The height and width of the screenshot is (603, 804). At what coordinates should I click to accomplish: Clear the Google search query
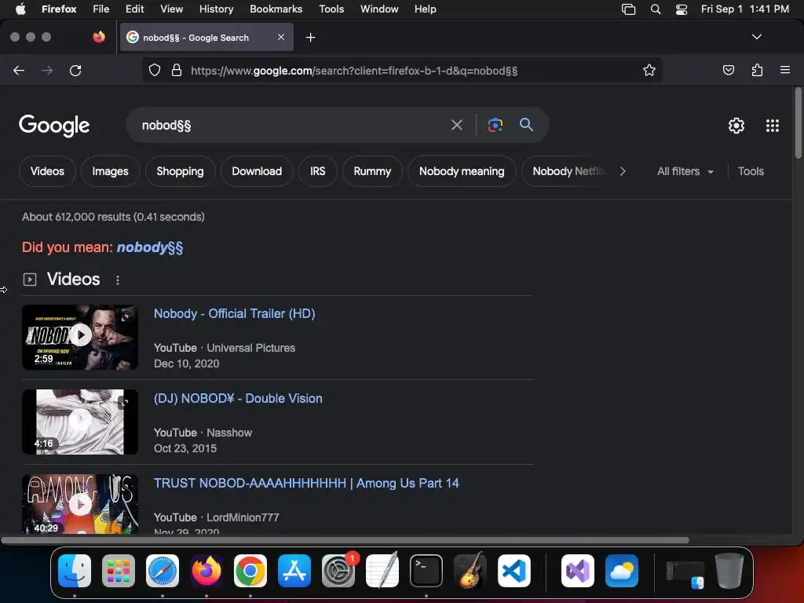456,125
